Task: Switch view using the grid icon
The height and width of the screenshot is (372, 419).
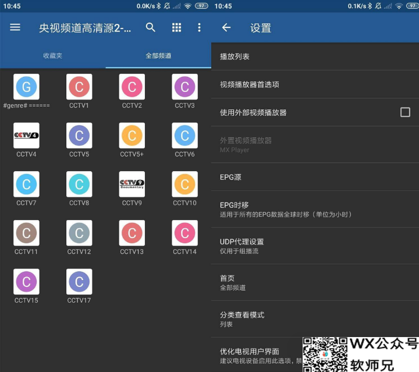Action: 176,27
